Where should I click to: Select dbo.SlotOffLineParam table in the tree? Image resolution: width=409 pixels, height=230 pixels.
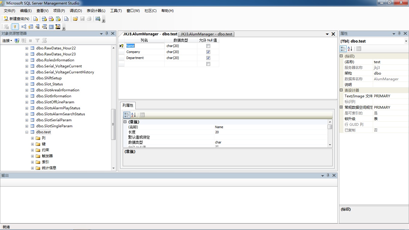click(x=55, y=102)
